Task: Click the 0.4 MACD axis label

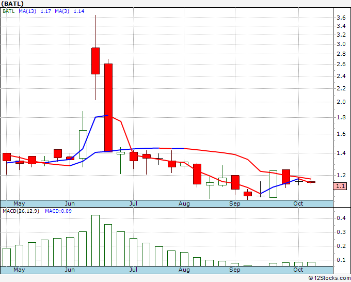Action: (x=341, y=218)
